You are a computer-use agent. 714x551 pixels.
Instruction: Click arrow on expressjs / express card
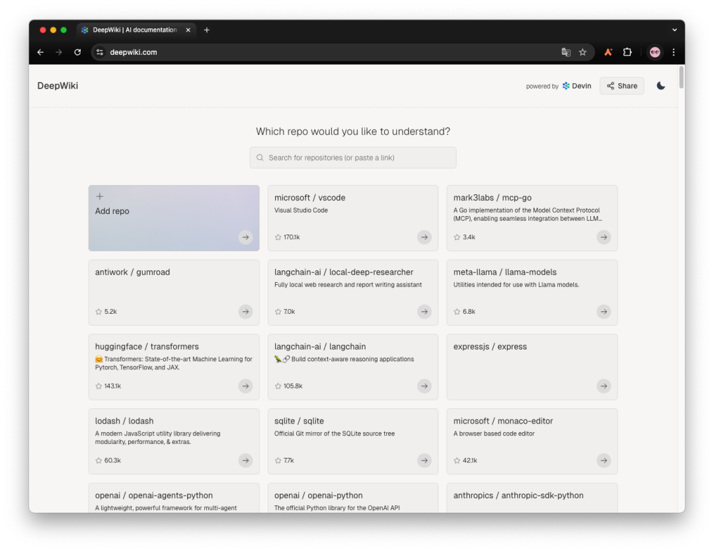[604, 386]
